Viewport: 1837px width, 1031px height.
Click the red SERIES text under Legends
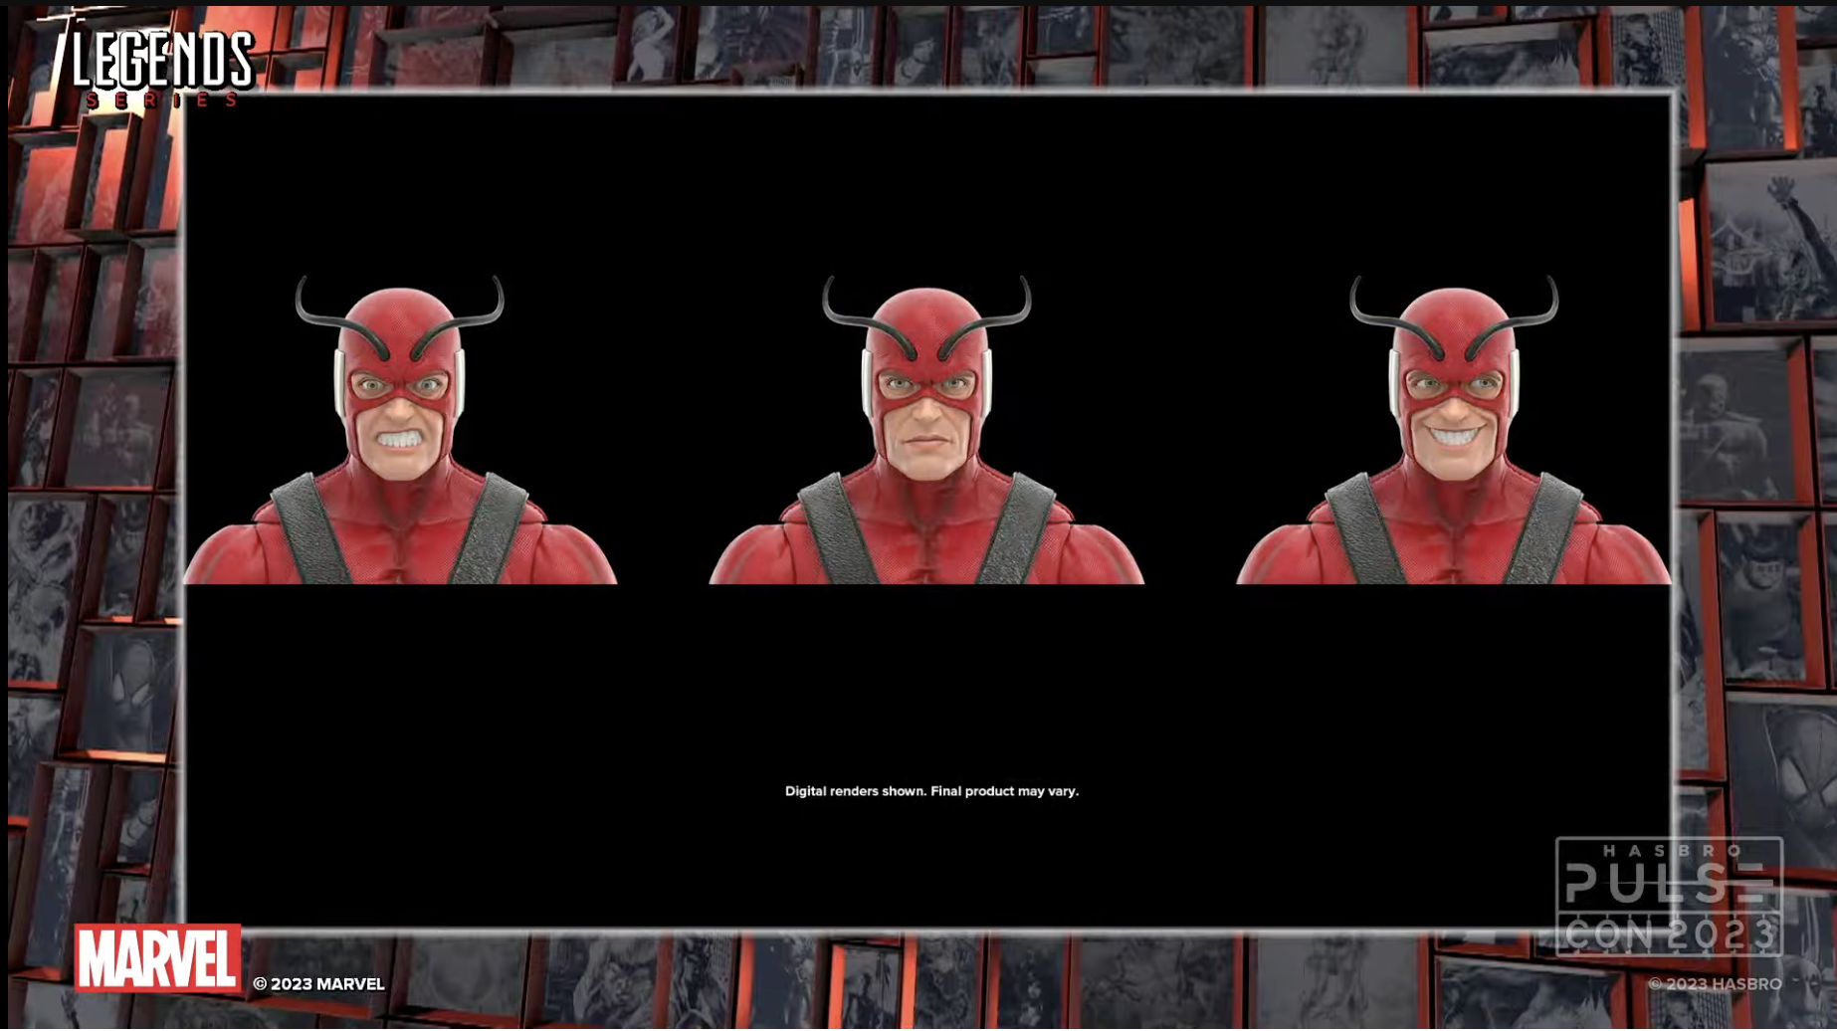coord(163,101)
